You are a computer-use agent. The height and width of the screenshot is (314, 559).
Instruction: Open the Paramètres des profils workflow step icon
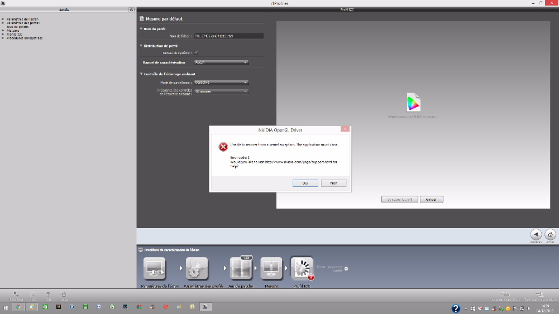[197, 268]
